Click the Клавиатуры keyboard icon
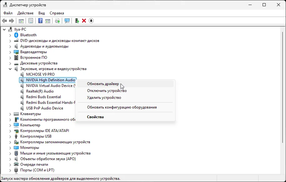 click(x=16, y=114)
